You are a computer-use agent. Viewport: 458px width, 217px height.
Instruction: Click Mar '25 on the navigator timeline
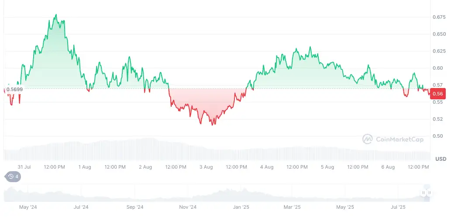[x=292, y=207]
